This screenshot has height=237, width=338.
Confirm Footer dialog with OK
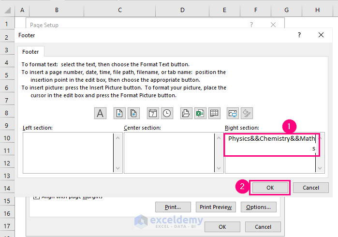pyautogui.click(x=270, y=188)
